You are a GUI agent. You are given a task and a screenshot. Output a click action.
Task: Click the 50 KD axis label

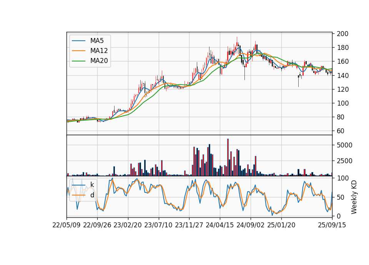[x=341, y=197]
